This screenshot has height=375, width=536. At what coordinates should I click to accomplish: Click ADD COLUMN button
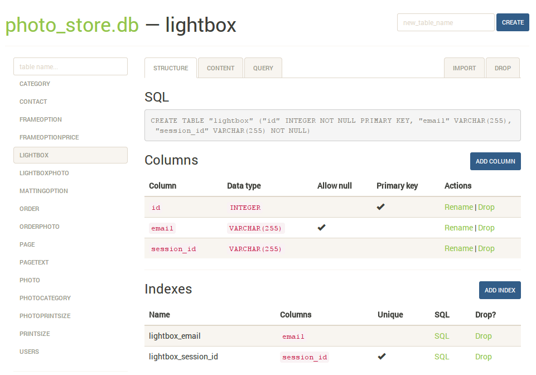click(x=495, y=161)
